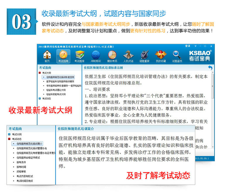The image size is (228, 196).
Task: Expand the collapsed 考试大纲 blue plus node
Action: coord(9,134)
